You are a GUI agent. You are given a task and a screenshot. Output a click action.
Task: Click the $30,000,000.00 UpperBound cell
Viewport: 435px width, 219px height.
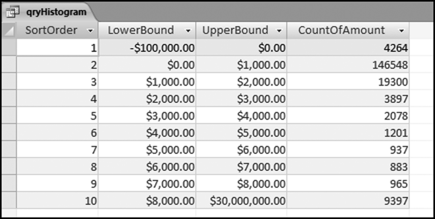point(248,201)
